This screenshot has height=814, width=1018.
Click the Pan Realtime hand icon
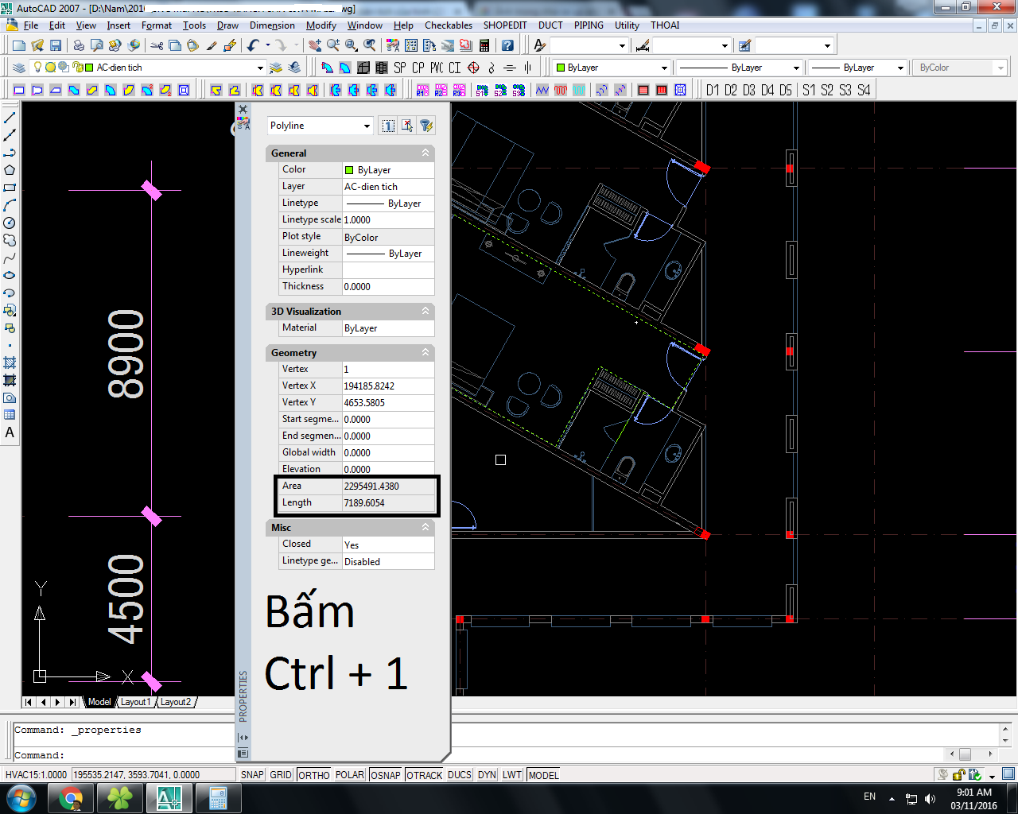(315, 45)
